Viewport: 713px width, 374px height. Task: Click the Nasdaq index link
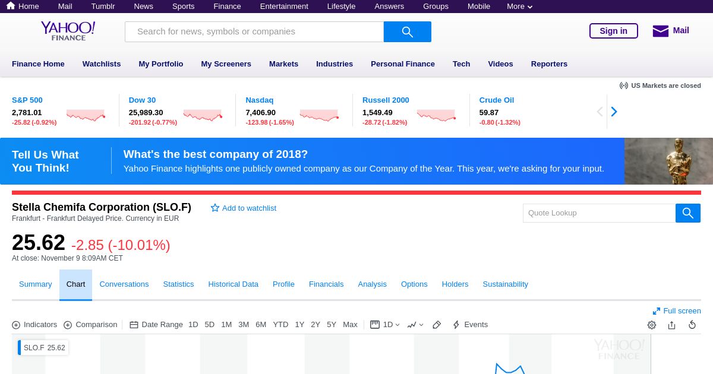pyautogui.click(x=260, y=100)
